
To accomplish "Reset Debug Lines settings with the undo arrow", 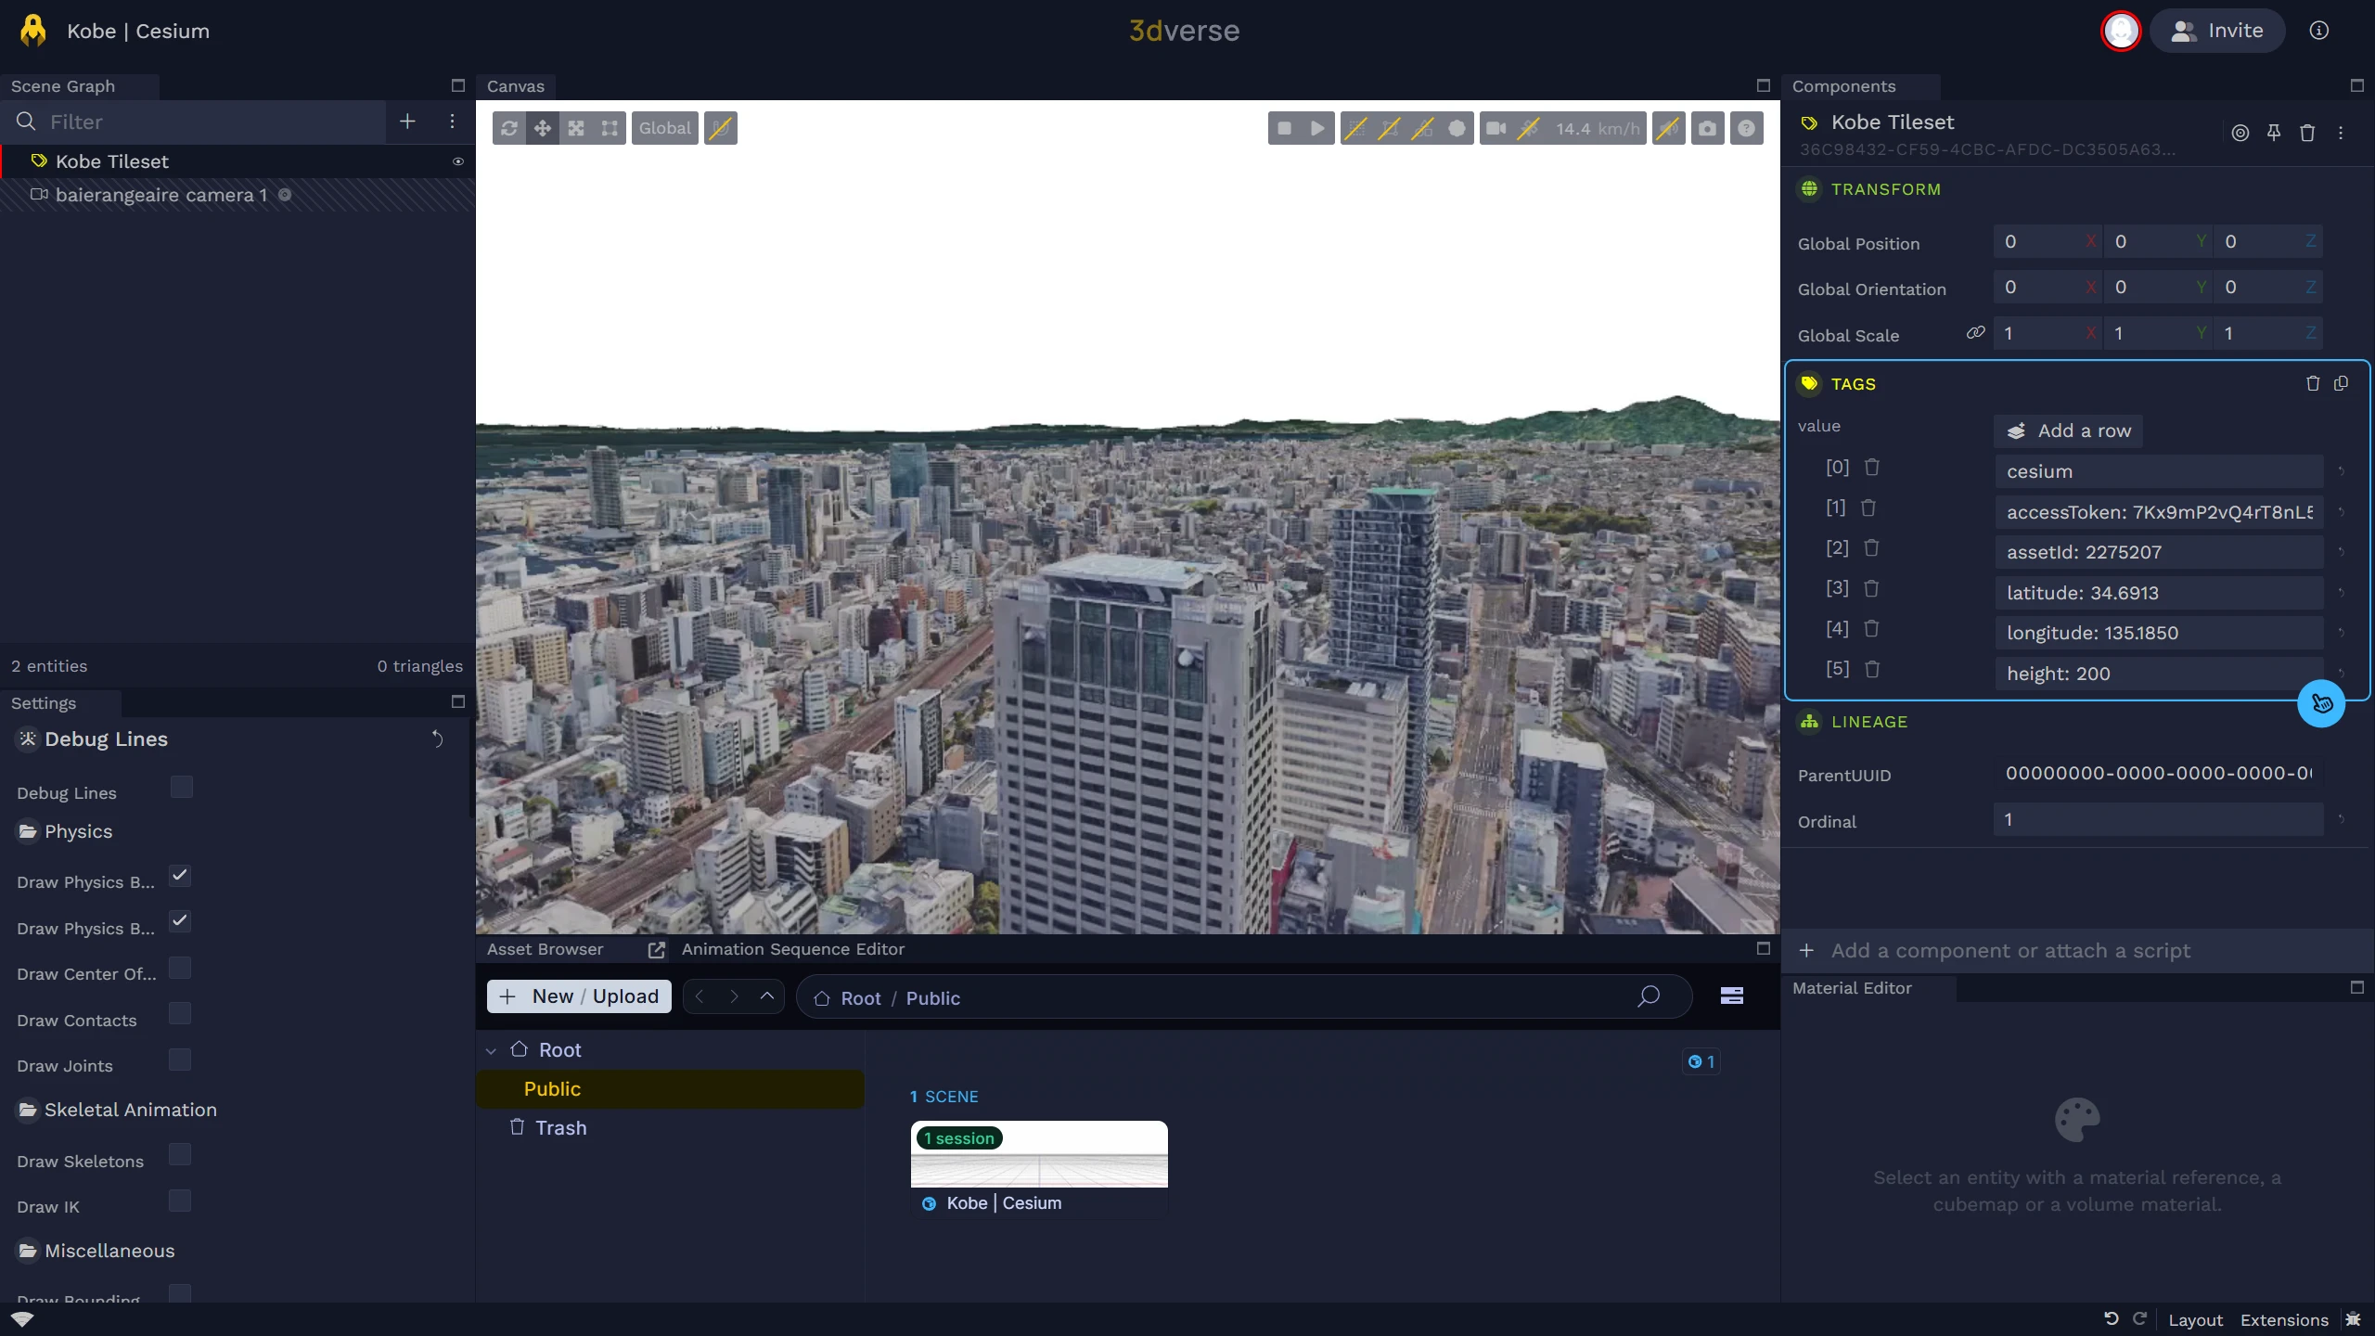I will pos(437,739).
